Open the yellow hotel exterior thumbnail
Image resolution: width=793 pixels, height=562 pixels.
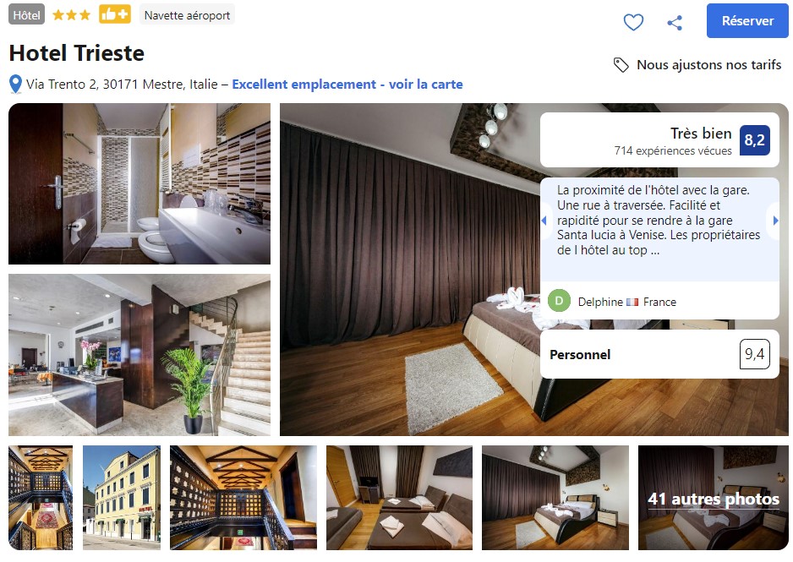point(122,498)
